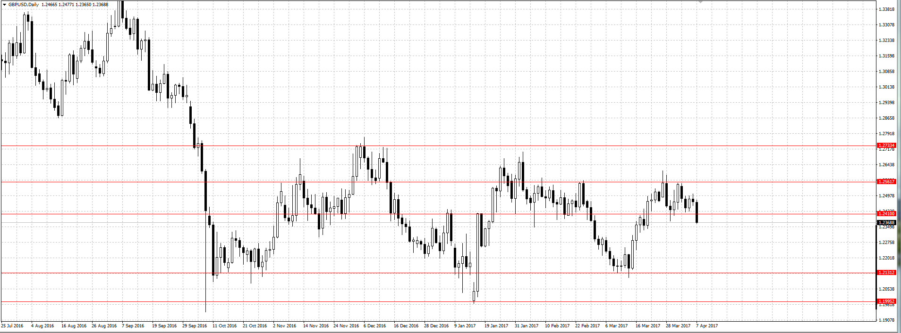
Task: Click the 1.30858 price axis value
Action: (886, 72)
